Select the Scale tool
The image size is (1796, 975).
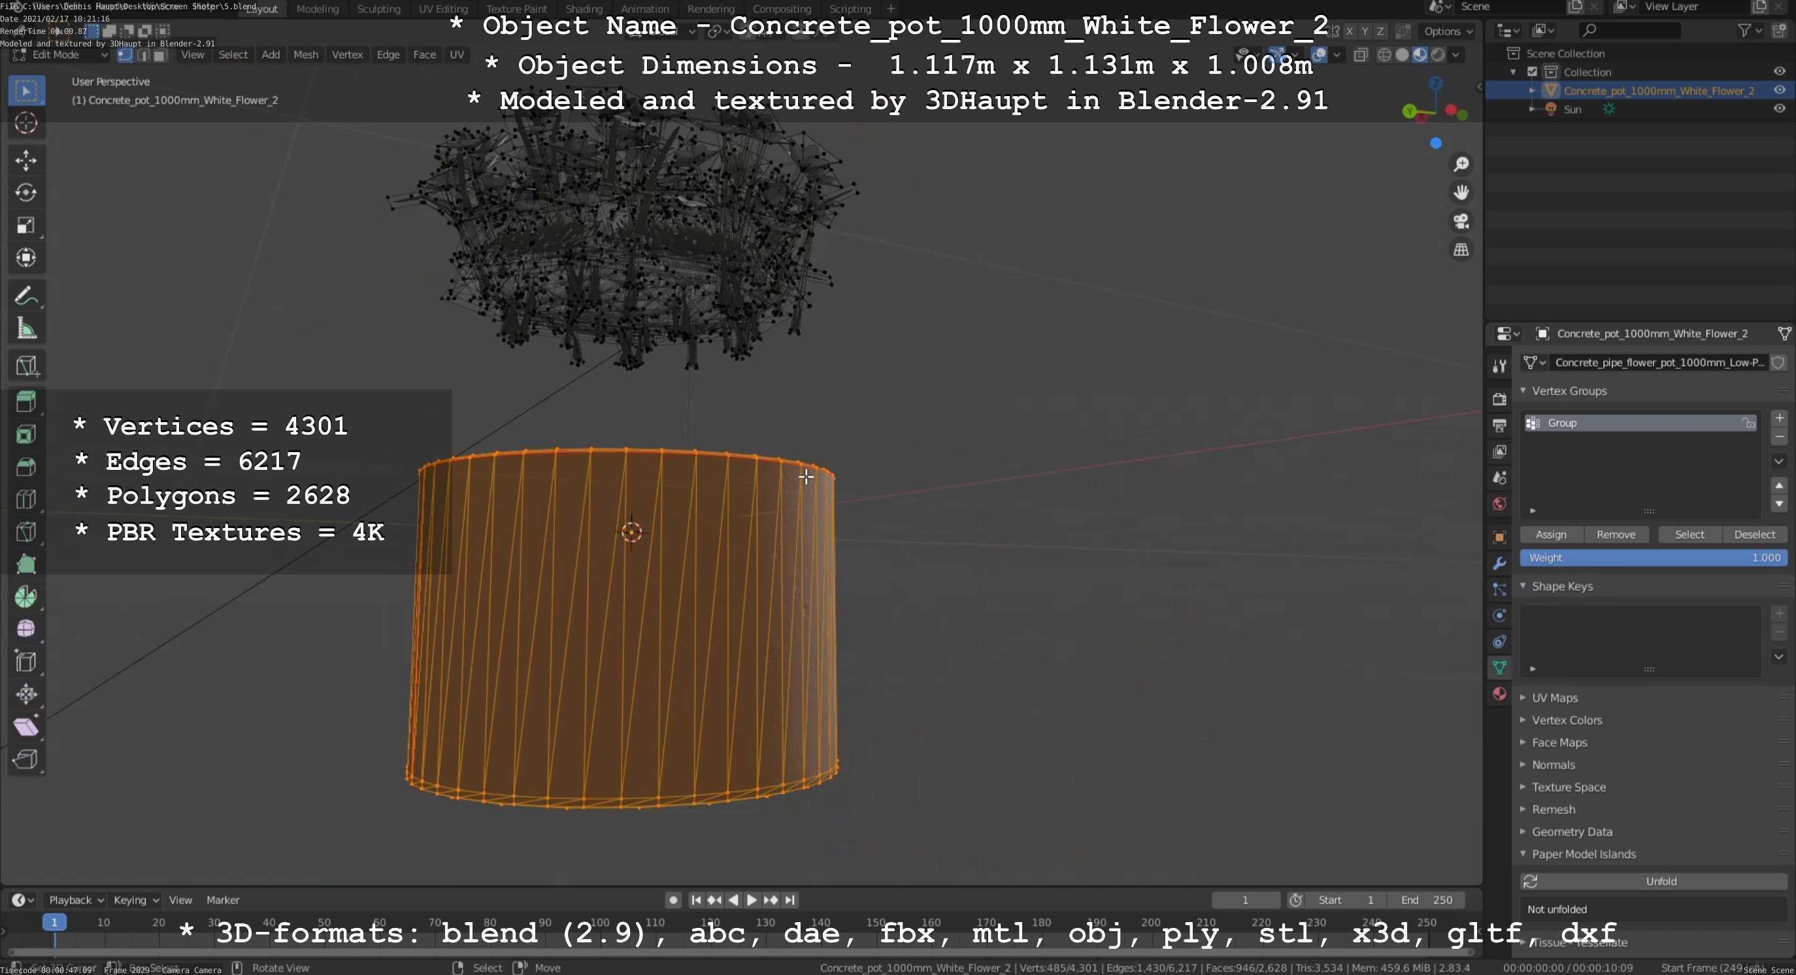[x=27, y=225]
